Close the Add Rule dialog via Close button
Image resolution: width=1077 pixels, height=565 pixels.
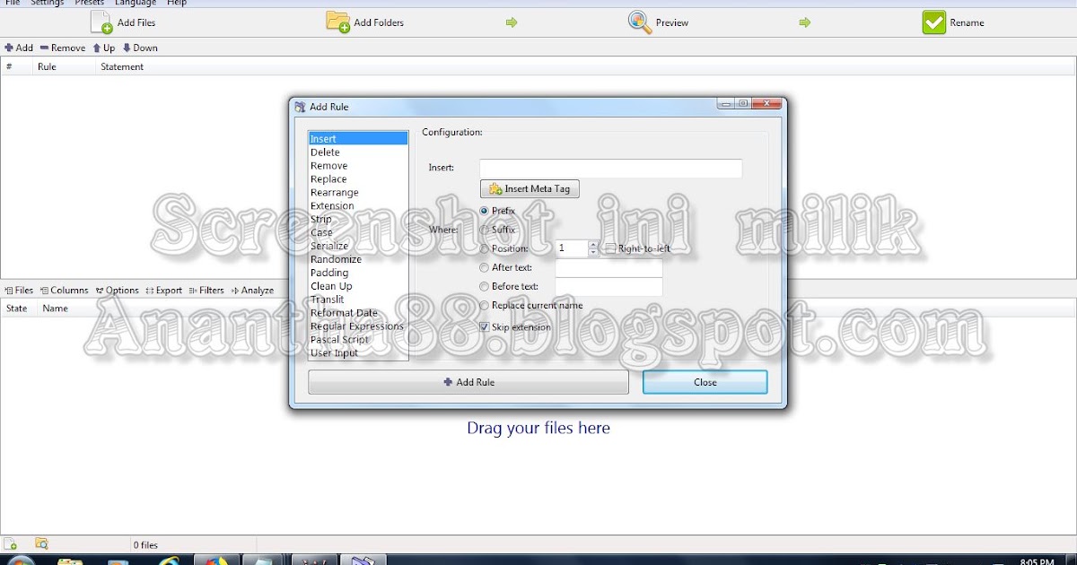point(705,381)
